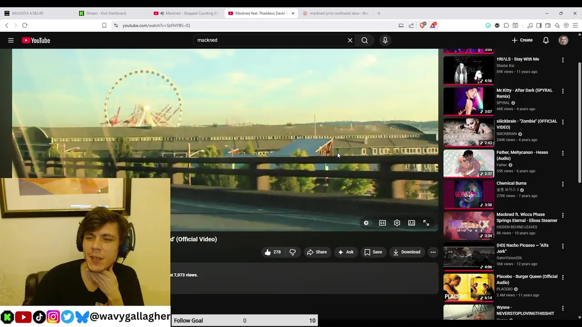
Task: Switch player to theater mode
Action: click(411, 223)
